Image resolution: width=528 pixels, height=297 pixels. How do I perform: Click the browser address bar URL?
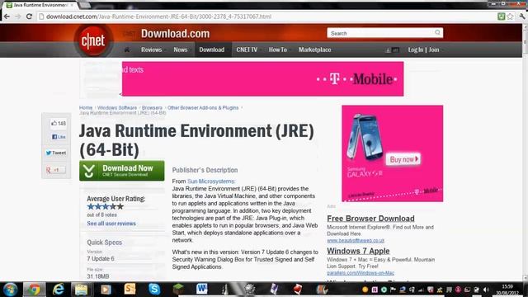tap(158, 16)
